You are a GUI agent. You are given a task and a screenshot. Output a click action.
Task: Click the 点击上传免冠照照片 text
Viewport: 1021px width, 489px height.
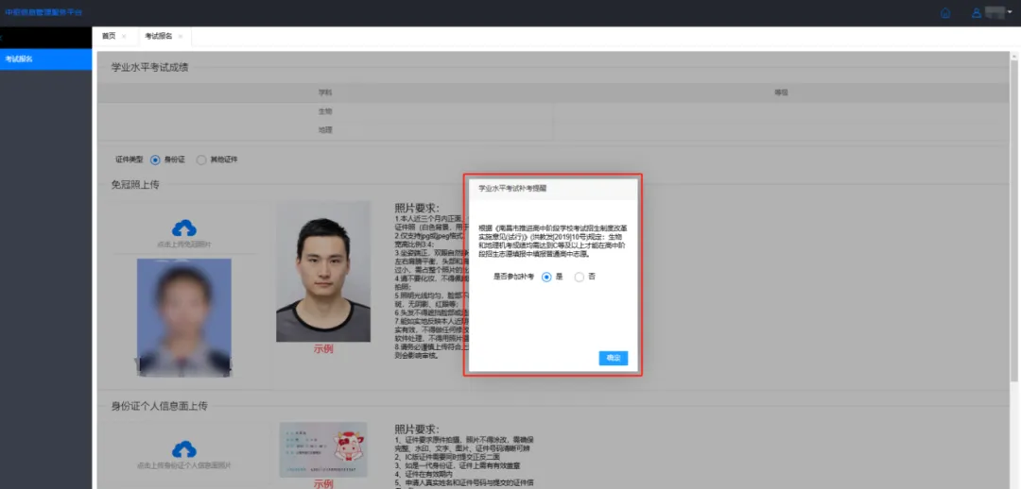[x=183, y=244]
